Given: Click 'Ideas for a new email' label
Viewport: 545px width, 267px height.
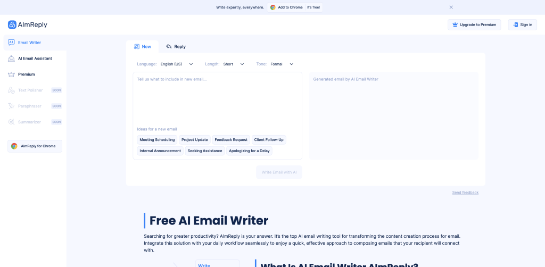Looking at the screenshot, I should [x=157, y=129].
